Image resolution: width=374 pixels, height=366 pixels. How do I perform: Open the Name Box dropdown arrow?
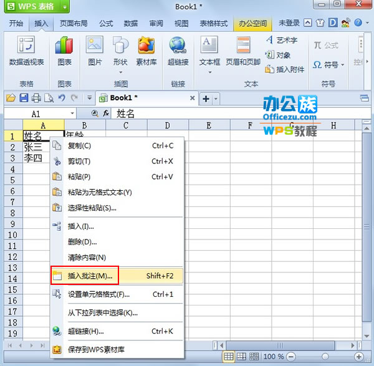click(72, 113)
